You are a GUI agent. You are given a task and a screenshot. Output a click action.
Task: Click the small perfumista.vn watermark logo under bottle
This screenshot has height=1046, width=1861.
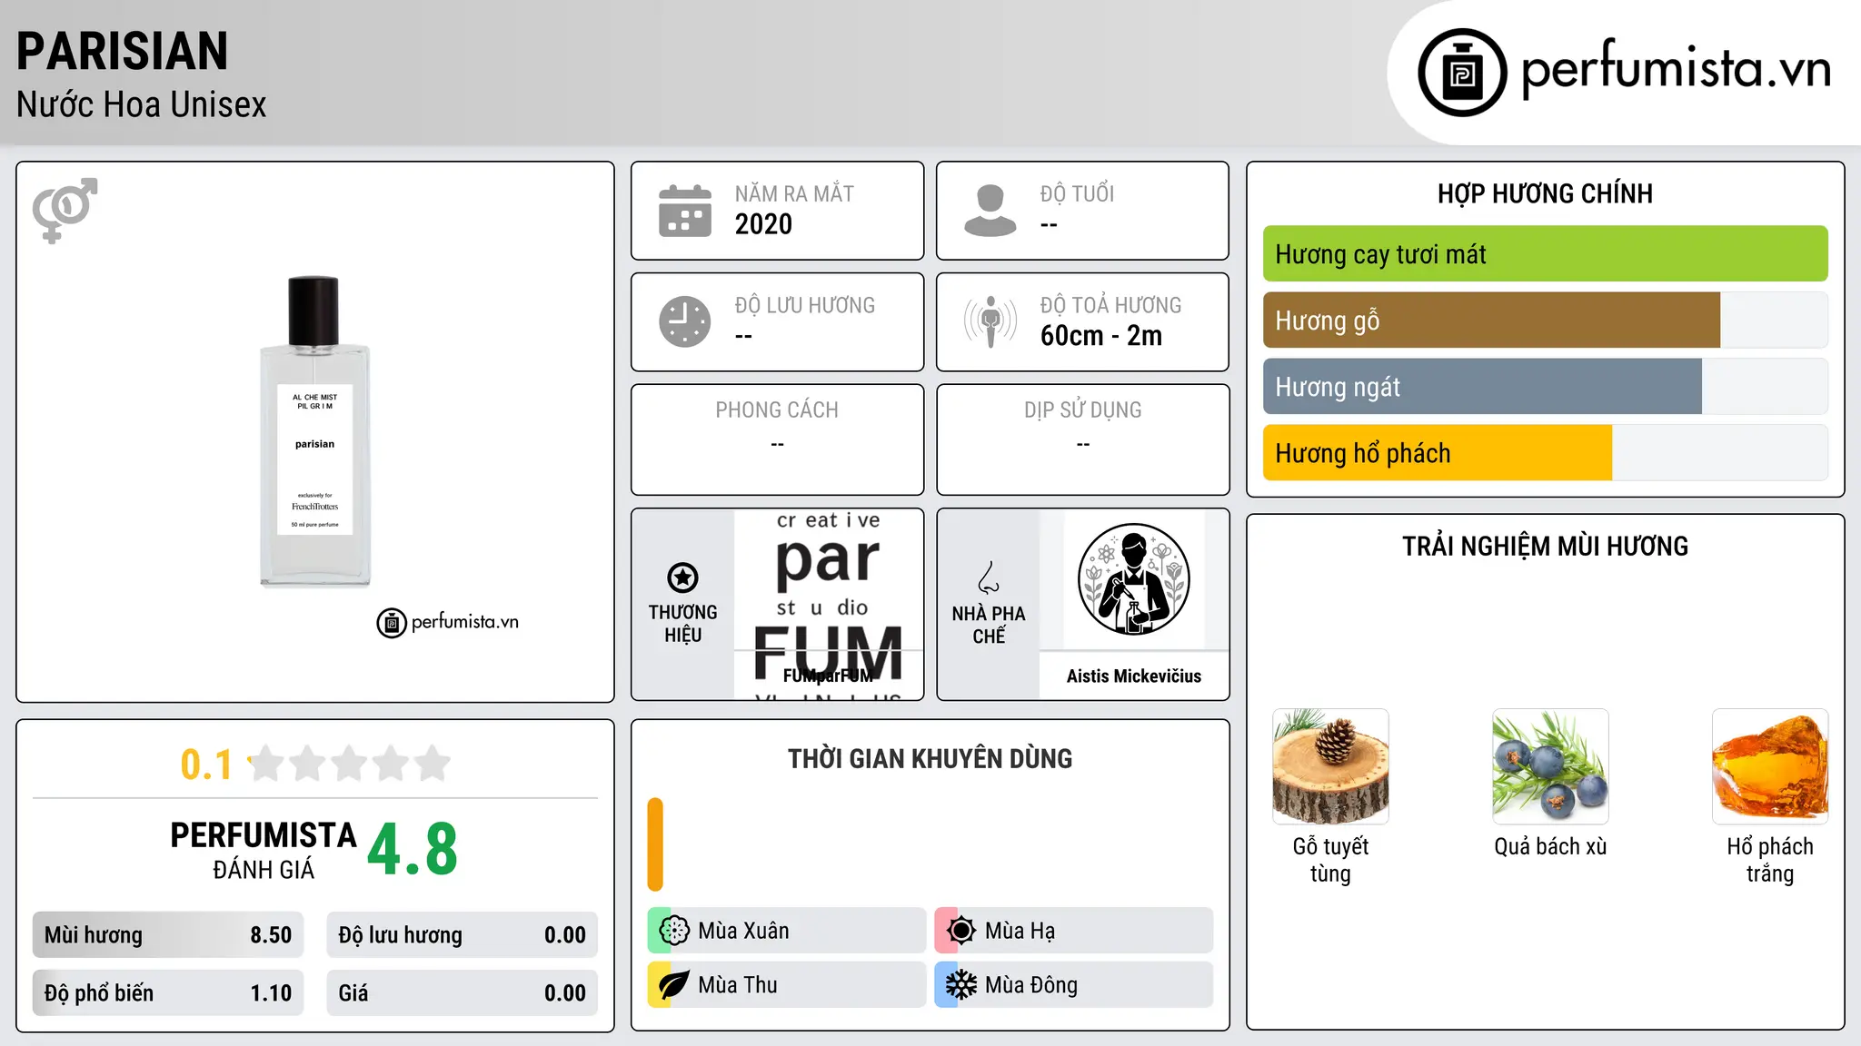[x=448, y=623]
